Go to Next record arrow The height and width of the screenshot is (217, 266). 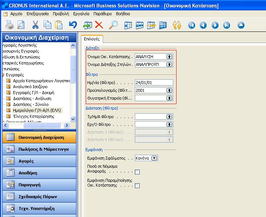tap(215, 25)
